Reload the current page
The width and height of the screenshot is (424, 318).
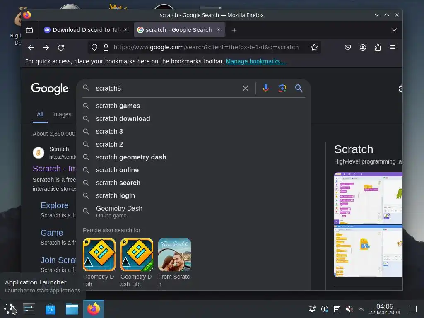point(61,48)
